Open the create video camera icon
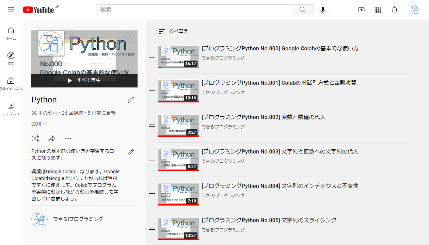 362,10
